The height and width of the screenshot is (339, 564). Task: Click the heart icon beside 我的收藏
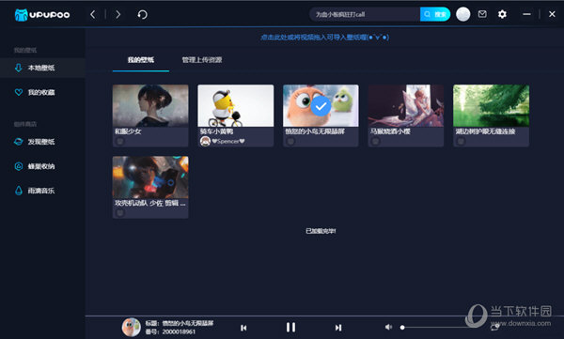pyautogui.click(x=19, y=92)
